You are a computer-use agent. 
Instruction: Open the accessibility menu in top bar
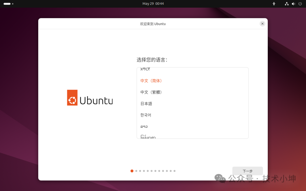(274, 4)
